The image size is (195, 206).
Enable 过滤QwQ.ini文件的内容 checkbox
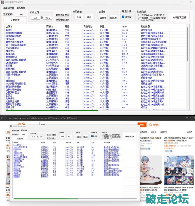click(140, 15)
